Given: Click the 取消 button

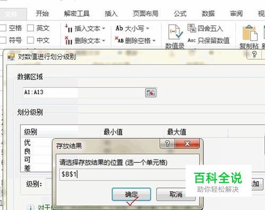Looking at the screenshot, I should pyautogui.click(x=176, y=195).
